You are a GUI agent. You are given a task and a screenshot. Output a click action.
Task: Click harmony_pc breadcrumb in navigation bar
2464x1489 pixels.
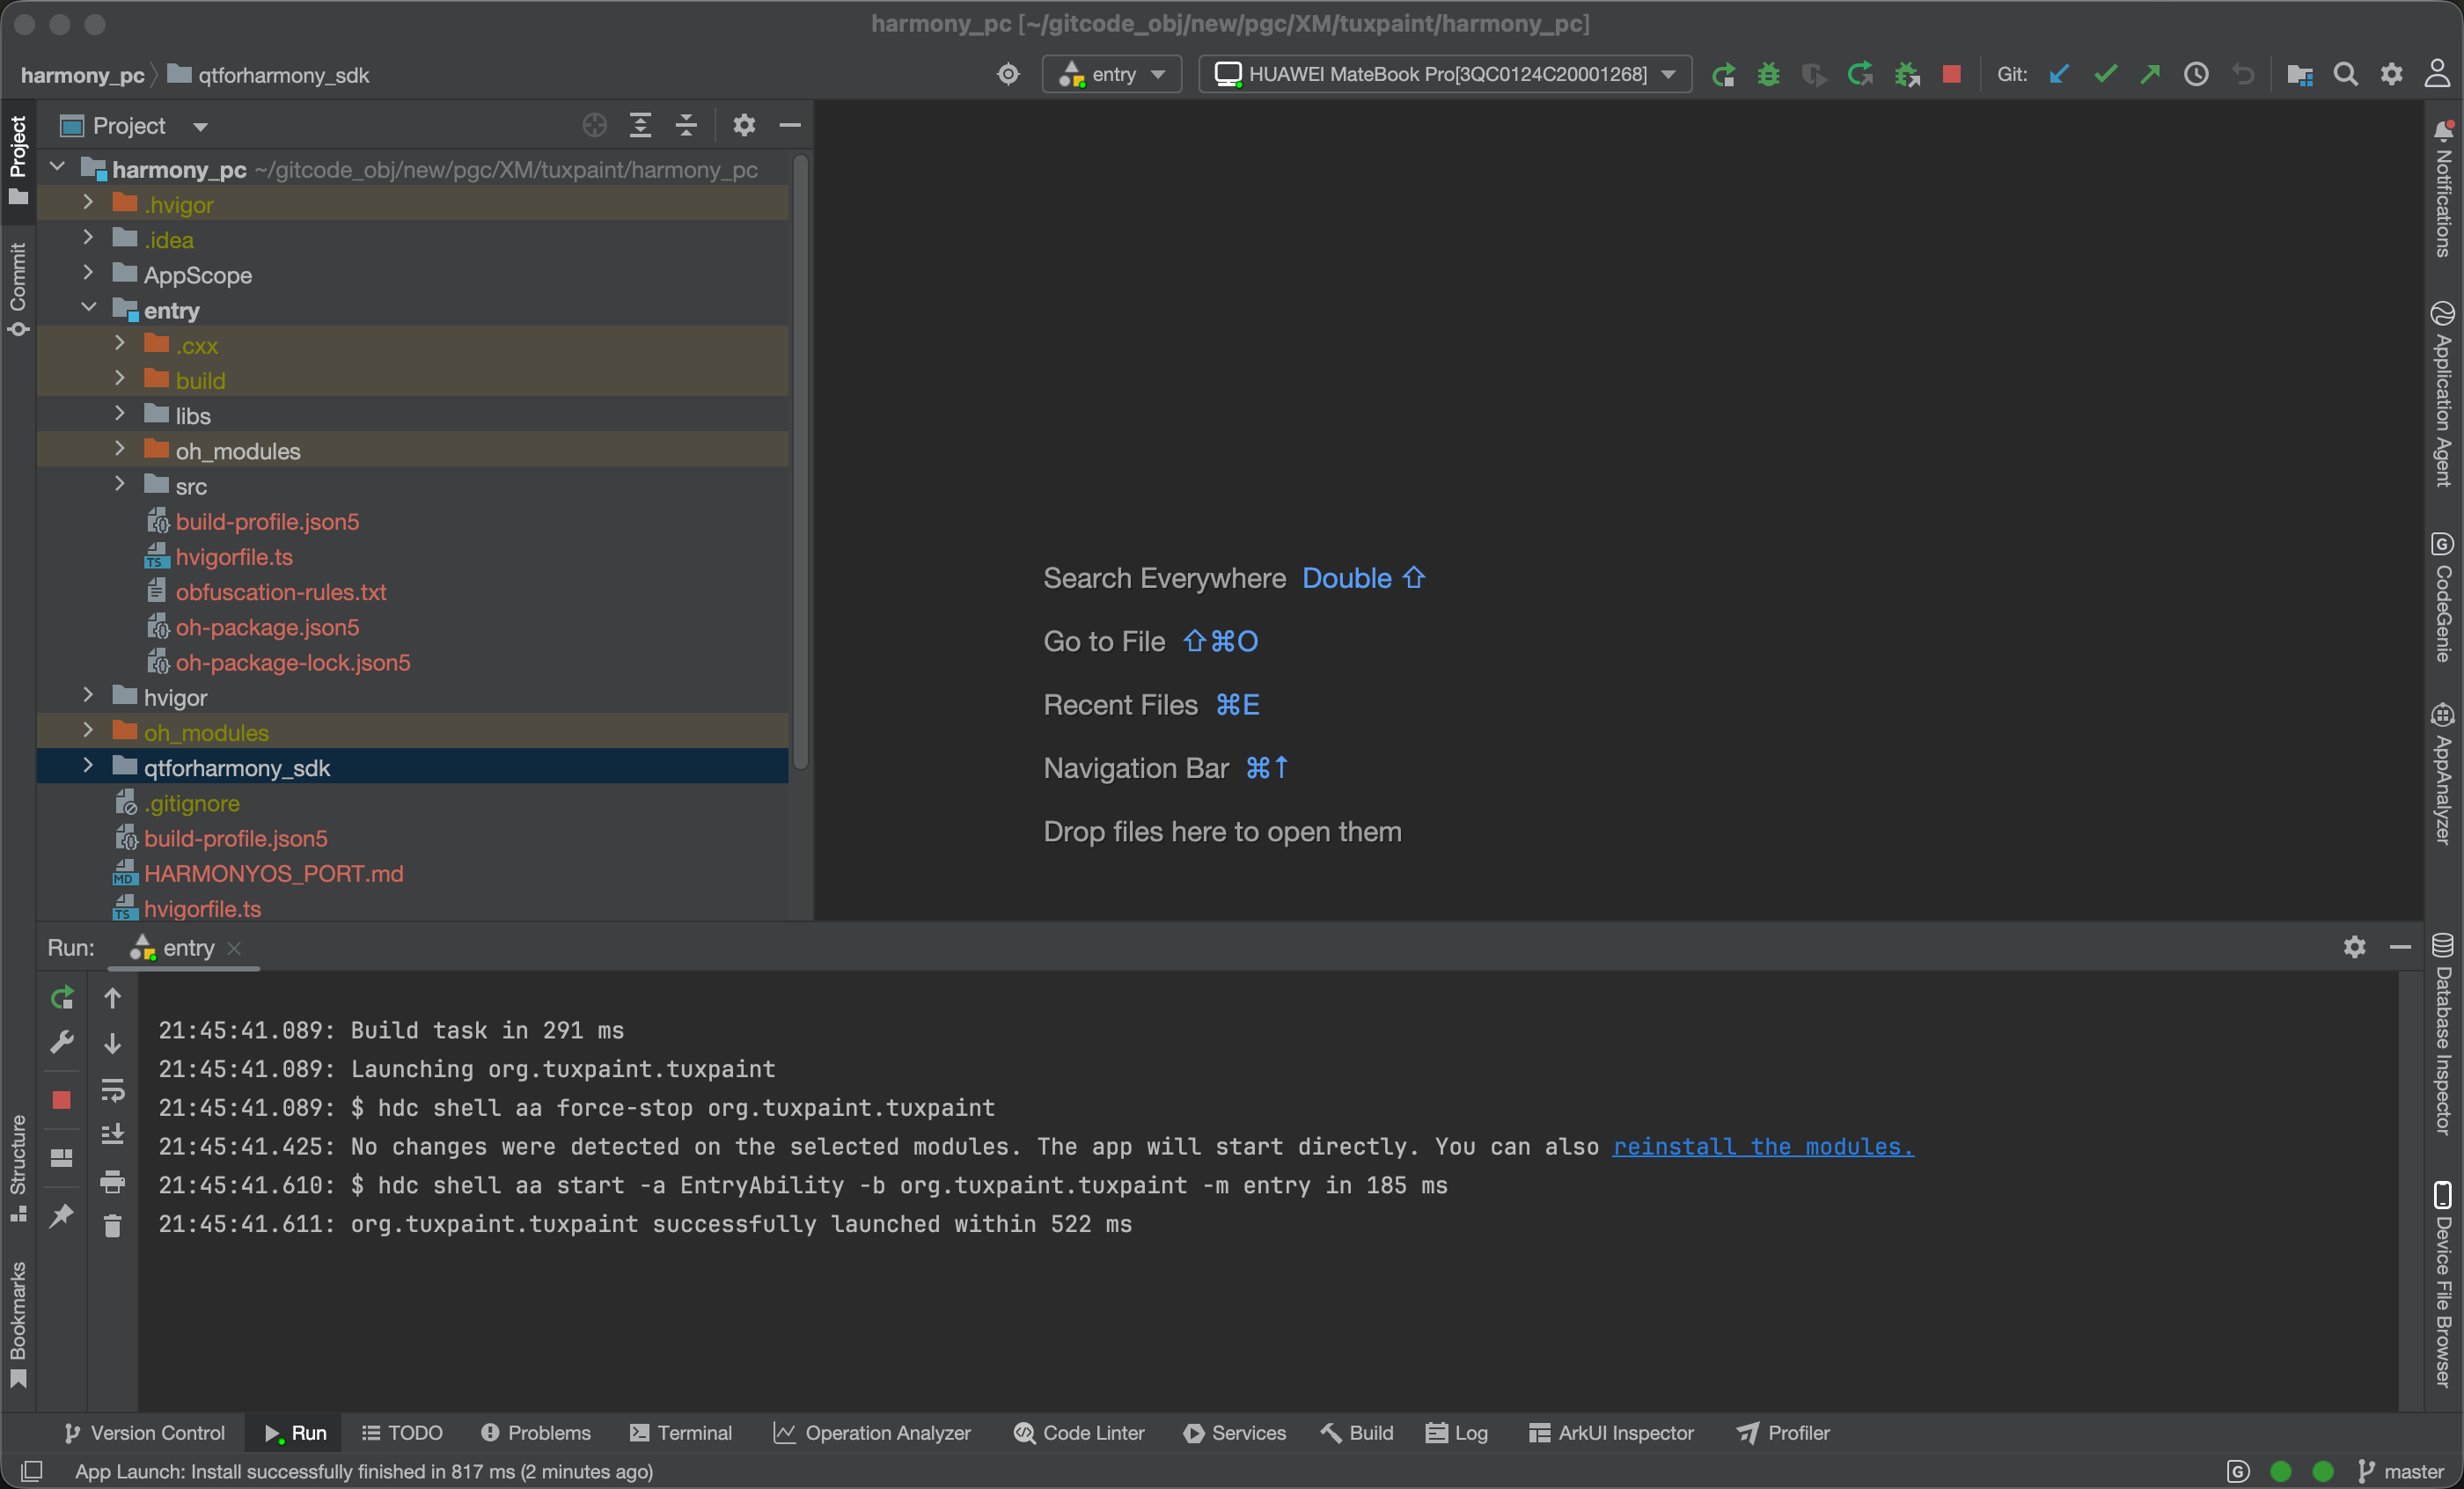click(82, 75)
